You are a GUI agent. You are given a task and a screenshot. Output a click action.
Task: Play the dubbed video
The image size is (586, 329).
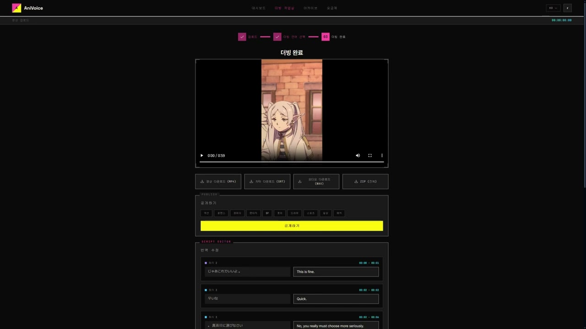[x=201, y=155]
